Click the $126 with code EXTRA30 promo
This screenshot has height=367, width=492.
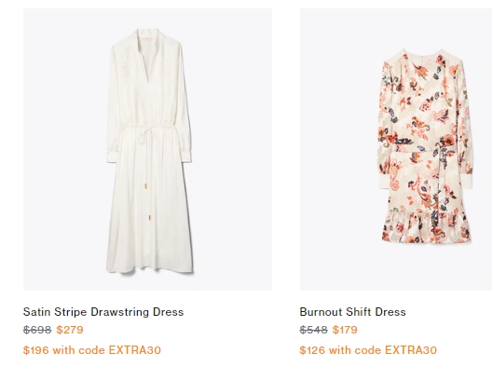(x=368, y=350)
